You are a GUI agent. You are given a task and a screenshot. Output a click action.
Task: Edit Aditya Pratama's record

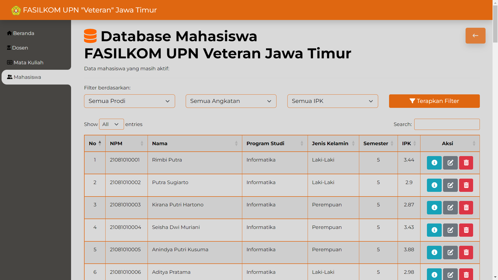450,274
